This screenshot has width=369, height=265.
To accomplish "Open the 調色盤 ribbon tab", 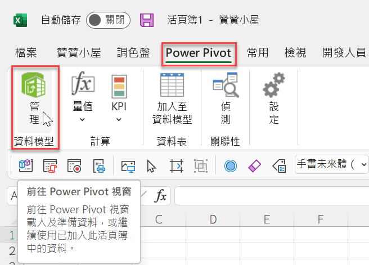I will click(133, 52).
